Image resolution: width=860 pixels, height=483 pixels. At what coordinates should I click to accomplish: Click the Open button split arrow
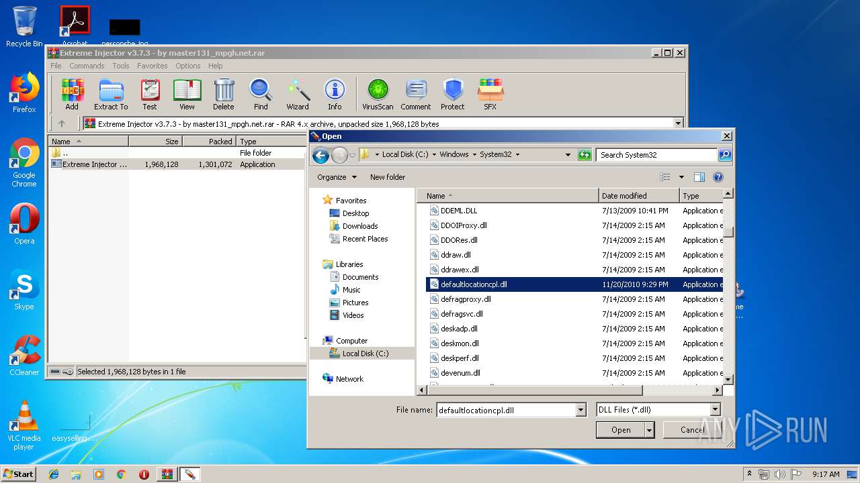point(649,430)
